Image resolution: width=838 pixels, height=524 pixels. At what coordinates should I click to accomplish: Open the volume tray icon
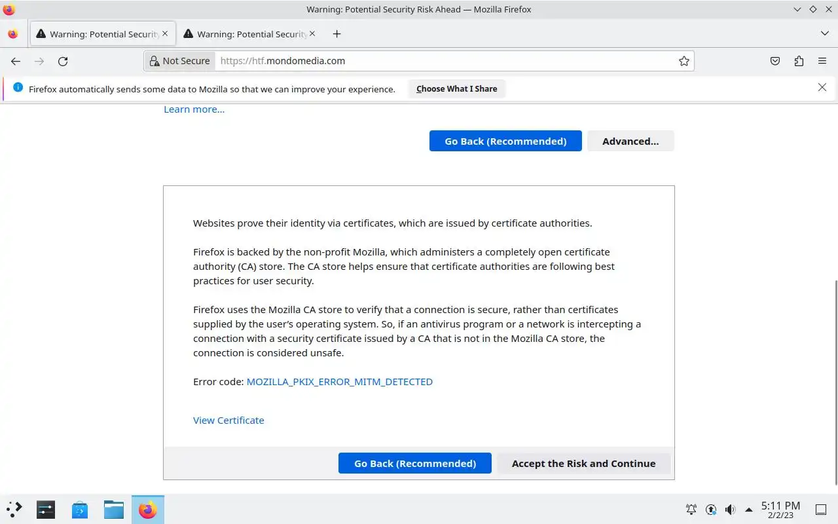[x=731, y=509]
